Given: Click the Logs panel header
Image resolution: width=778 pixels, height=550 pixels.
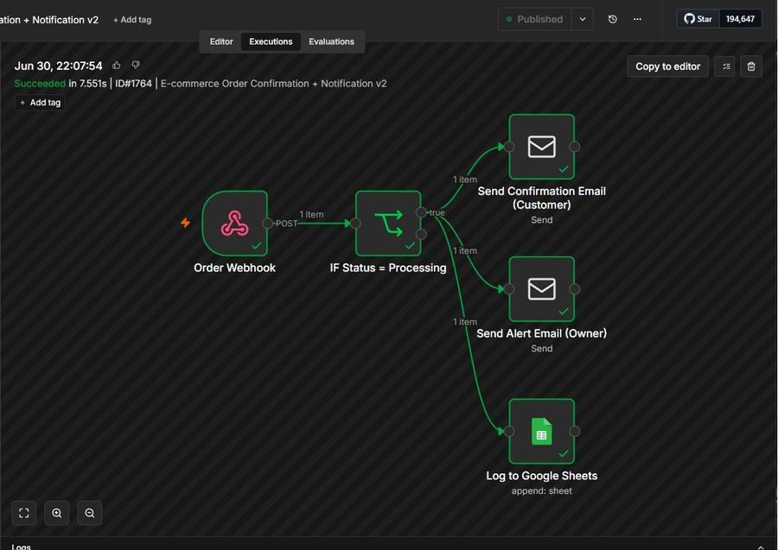Looking at the screenshot, I should 389,545.
